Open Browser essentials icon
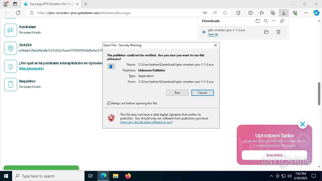322x181 pixels. [x=295, y=13]
